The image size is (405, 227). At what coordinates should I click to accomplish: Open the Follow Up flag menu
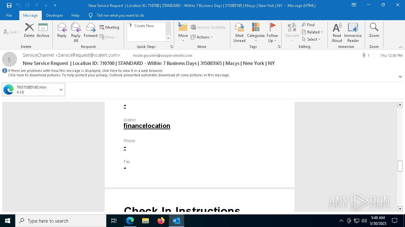pyautogui.click(x=272, y=33)
